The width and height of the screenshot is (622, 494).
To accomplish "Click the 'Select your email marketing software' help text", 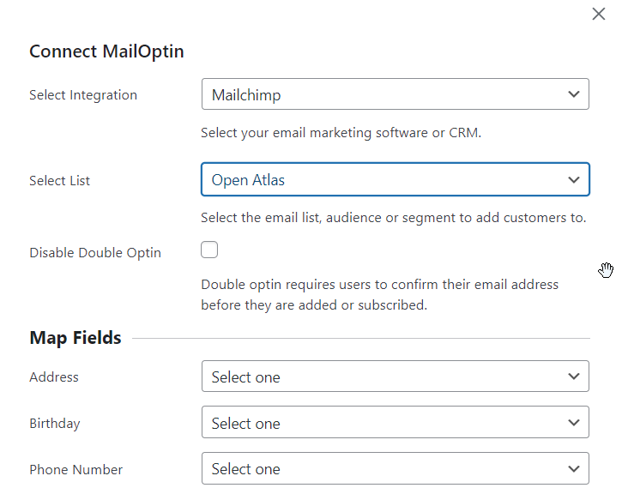I will click(x=341, y=133).
